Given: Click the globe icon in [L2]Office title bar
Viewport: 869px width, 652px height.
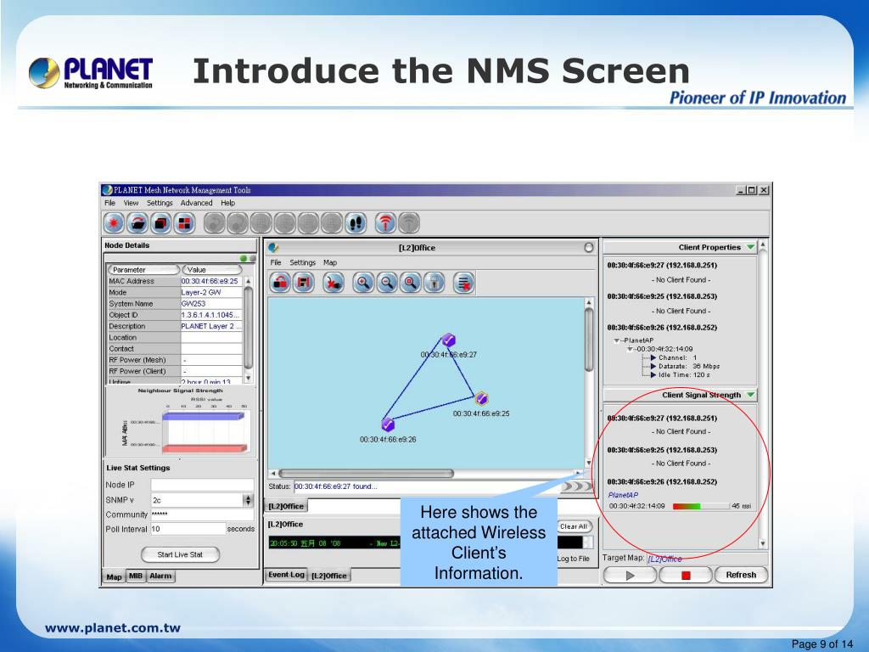Looking at the screenshot, I should click(x=273, y=248).
